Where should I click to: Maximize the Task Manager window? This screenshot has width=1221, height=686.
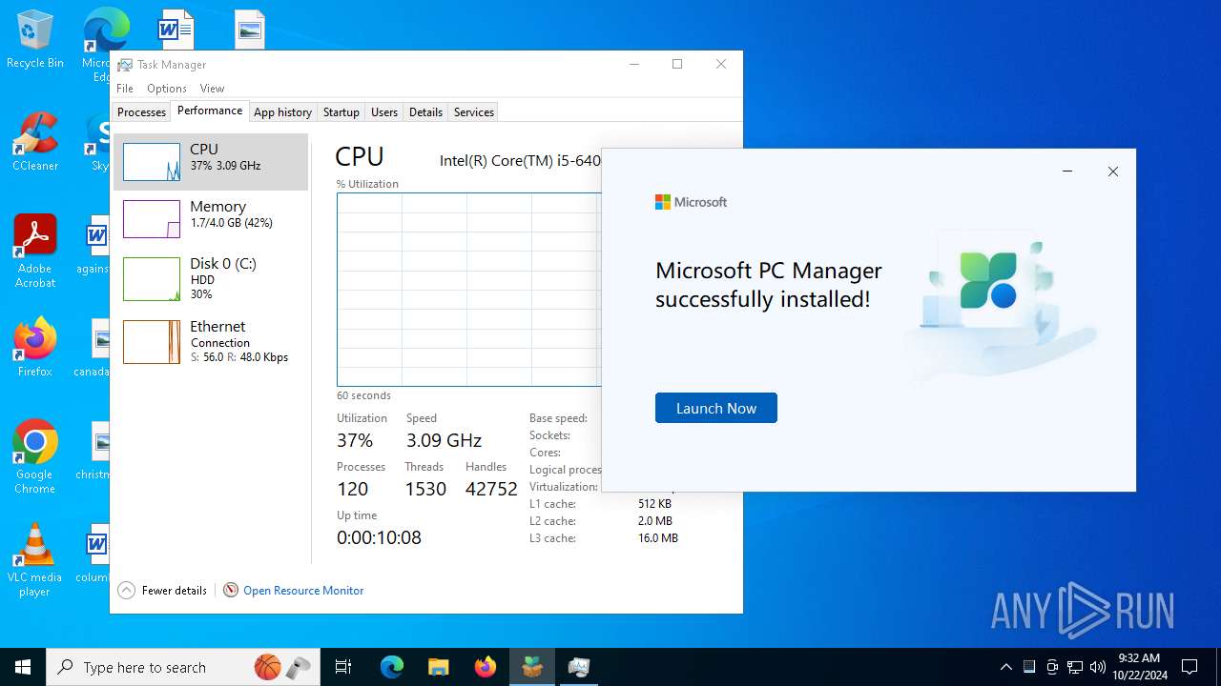click(x=677, y=64)
